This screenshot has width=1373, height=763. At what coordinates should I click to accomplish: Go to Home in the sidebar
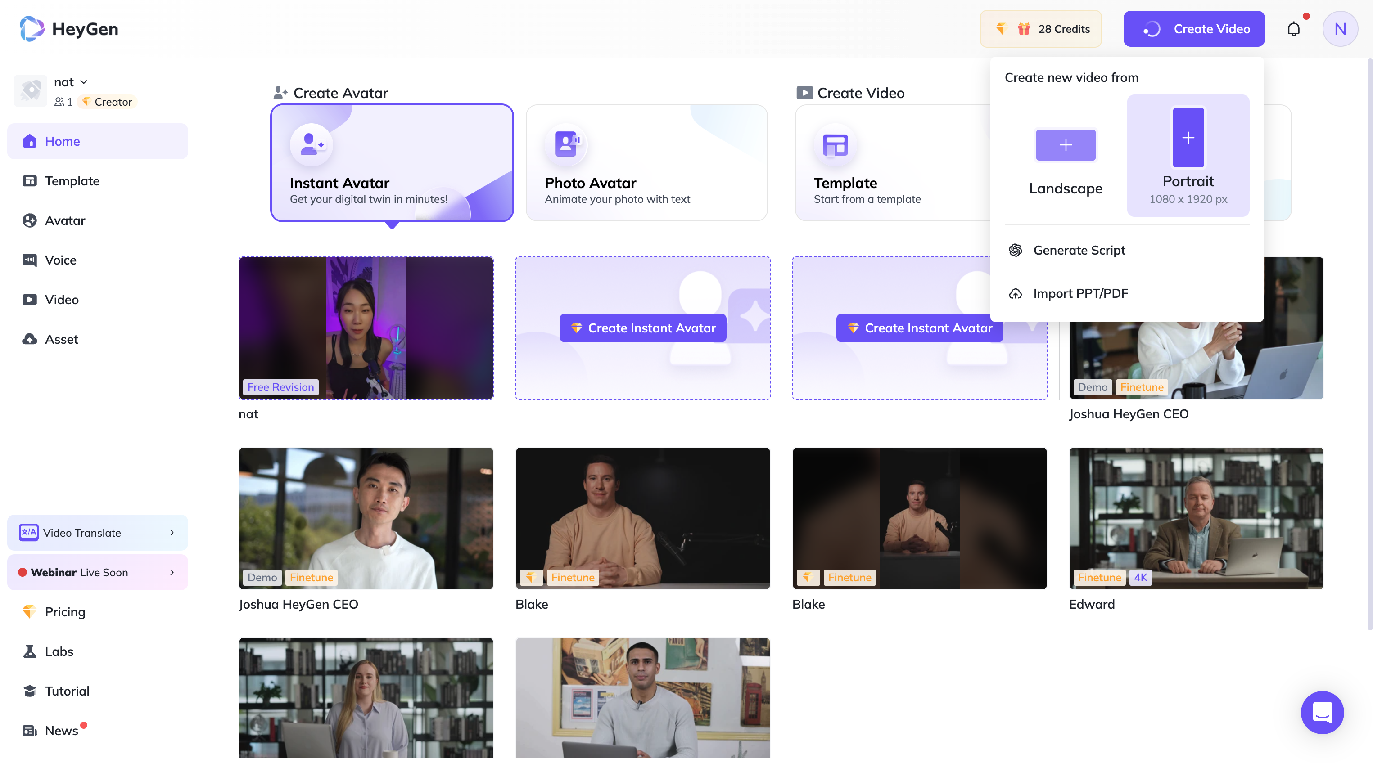point(98,141)
